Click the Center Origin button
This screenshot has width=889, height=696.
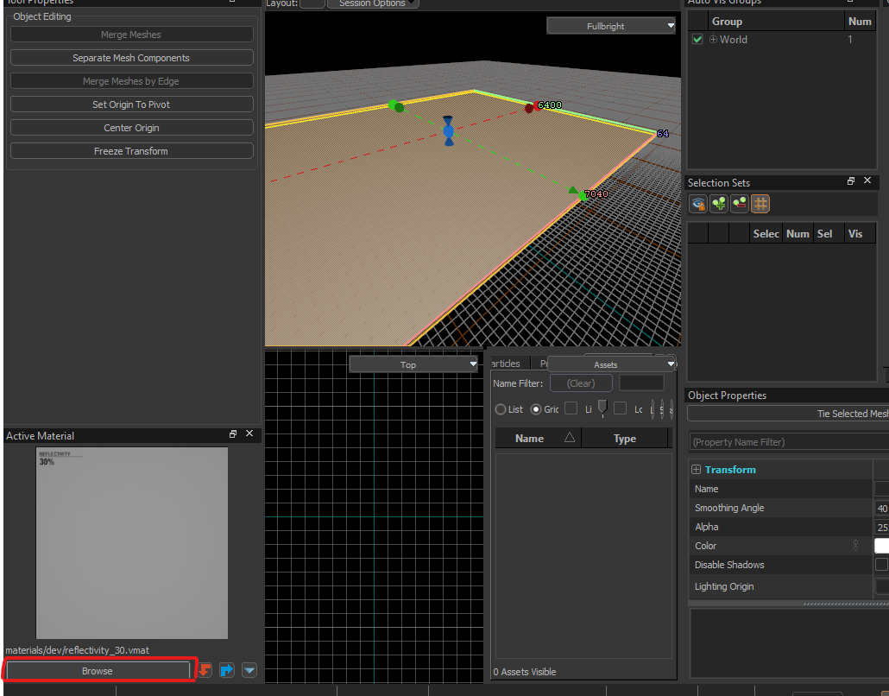coord(131,128)
